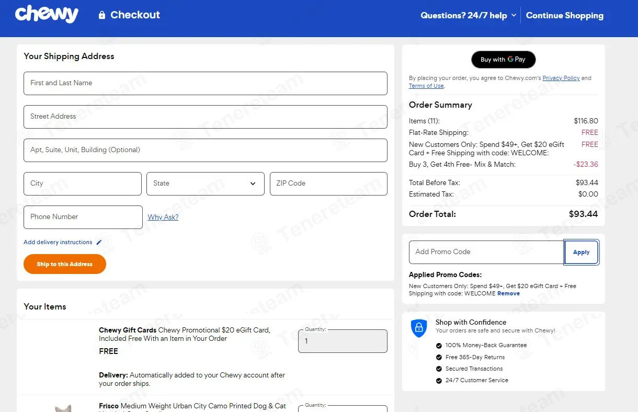Click the -$23.36 discount amount

click(x=586, y=164)
